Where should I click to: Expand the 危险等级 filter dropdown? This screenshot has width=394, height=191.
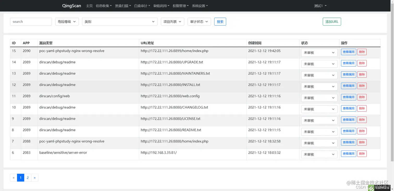click(67, 22)
